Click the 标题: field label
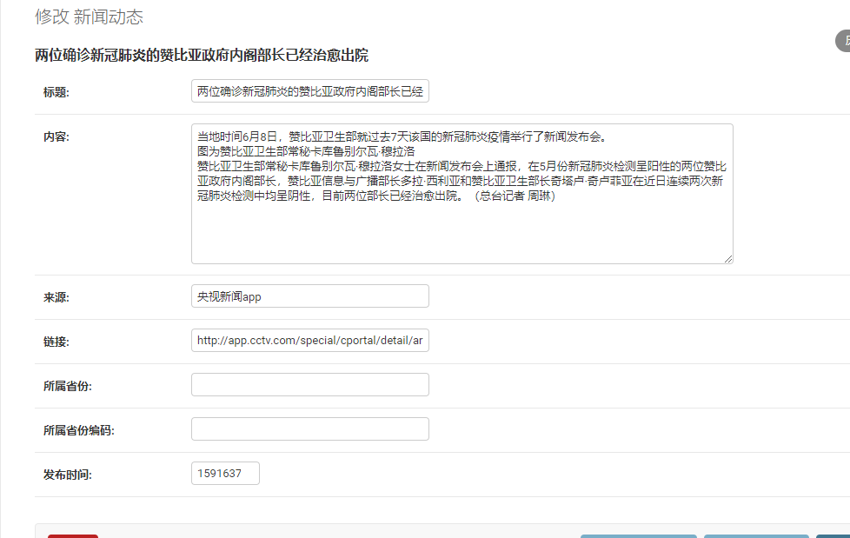 (x=56, y=92)
